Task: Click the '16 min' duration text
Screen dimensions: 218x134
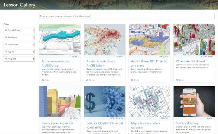Action: coord(92,80)
